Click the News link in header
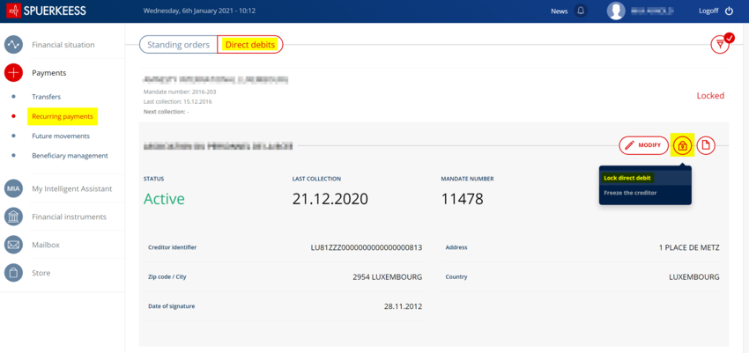749x353 pixels. [559, 11]
